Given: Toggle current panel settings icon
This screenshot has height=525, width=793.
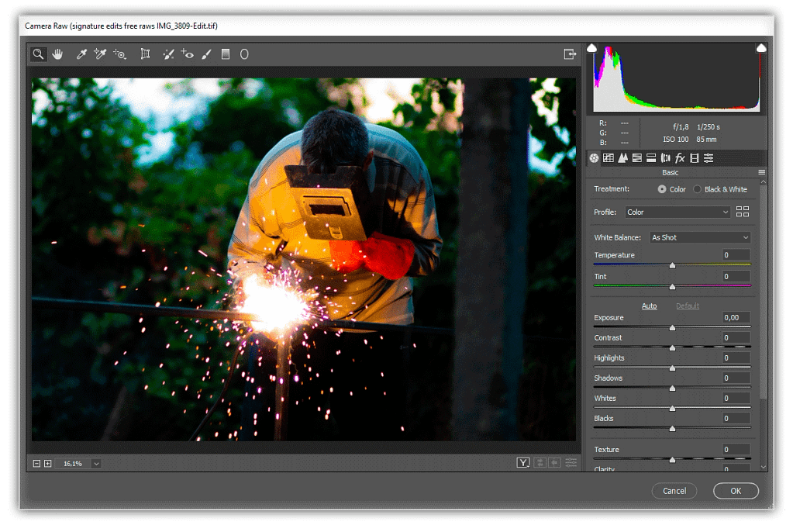Looking at the screenshot, I should coord(571,463).
